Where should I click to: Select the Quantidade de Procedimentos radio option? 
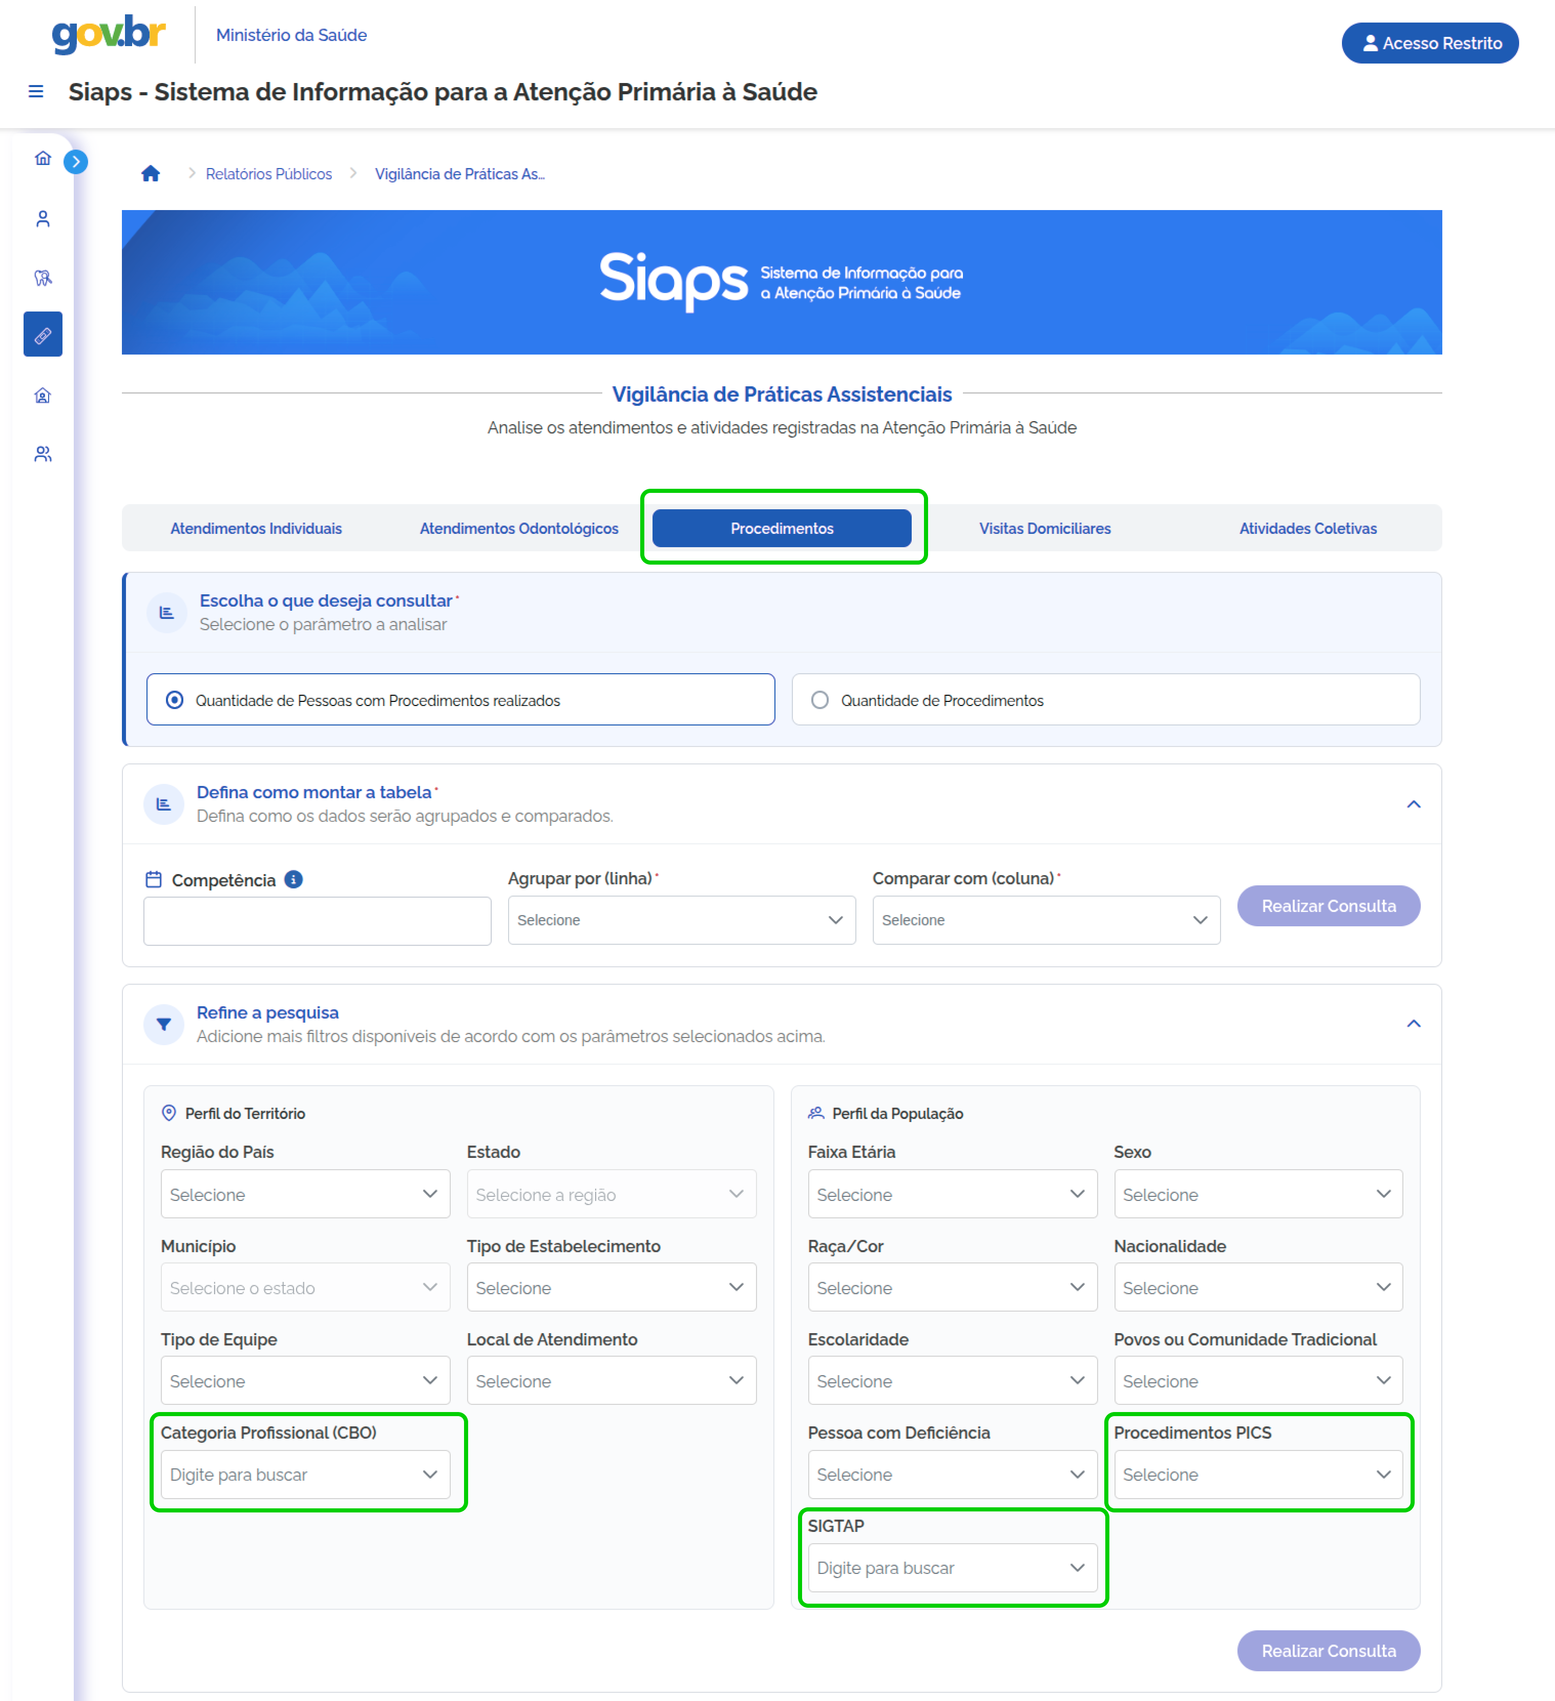(1105, 699)
